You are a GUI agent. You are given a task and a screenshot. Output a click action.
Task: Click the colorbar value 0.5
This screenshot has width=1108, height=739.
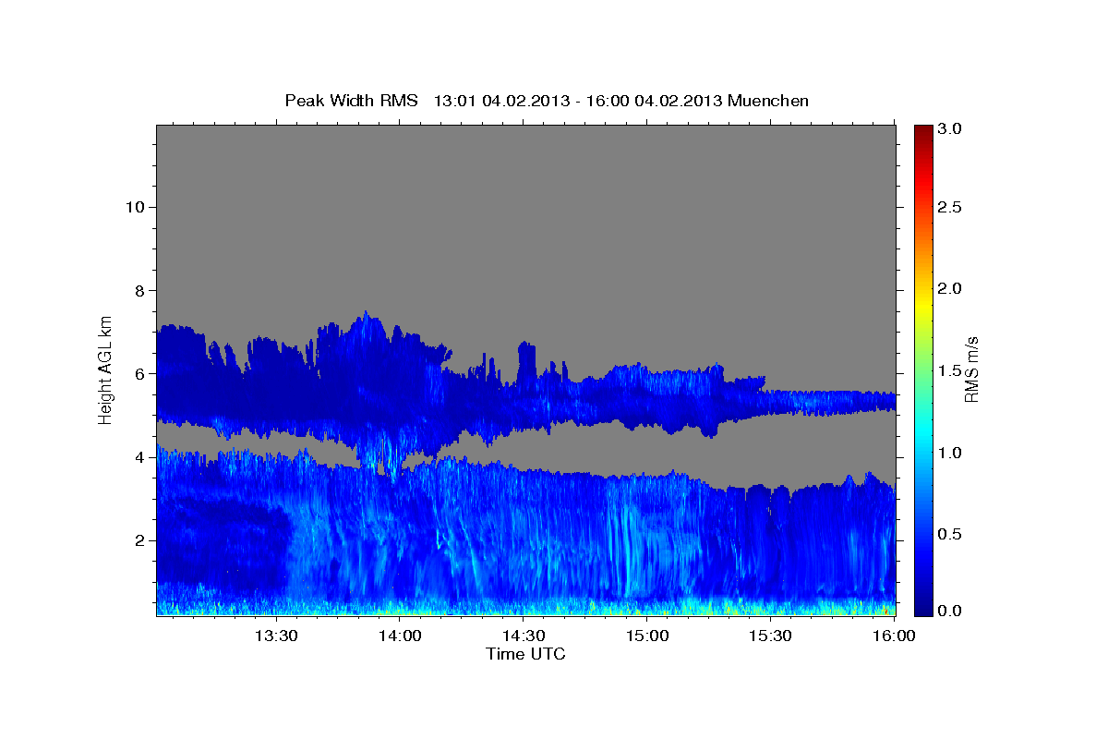coord(950,534)
